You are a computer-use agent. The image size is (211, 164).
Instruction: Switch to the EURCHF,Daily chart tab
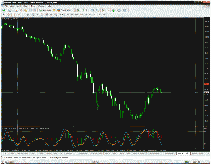tap(96, 153)
